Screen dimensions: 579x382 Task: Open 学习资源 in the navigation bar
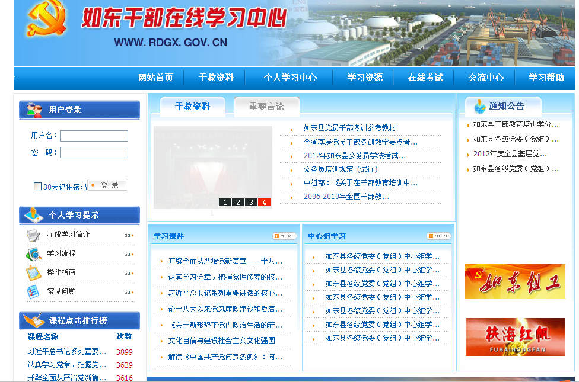click(x=365, y=78)
